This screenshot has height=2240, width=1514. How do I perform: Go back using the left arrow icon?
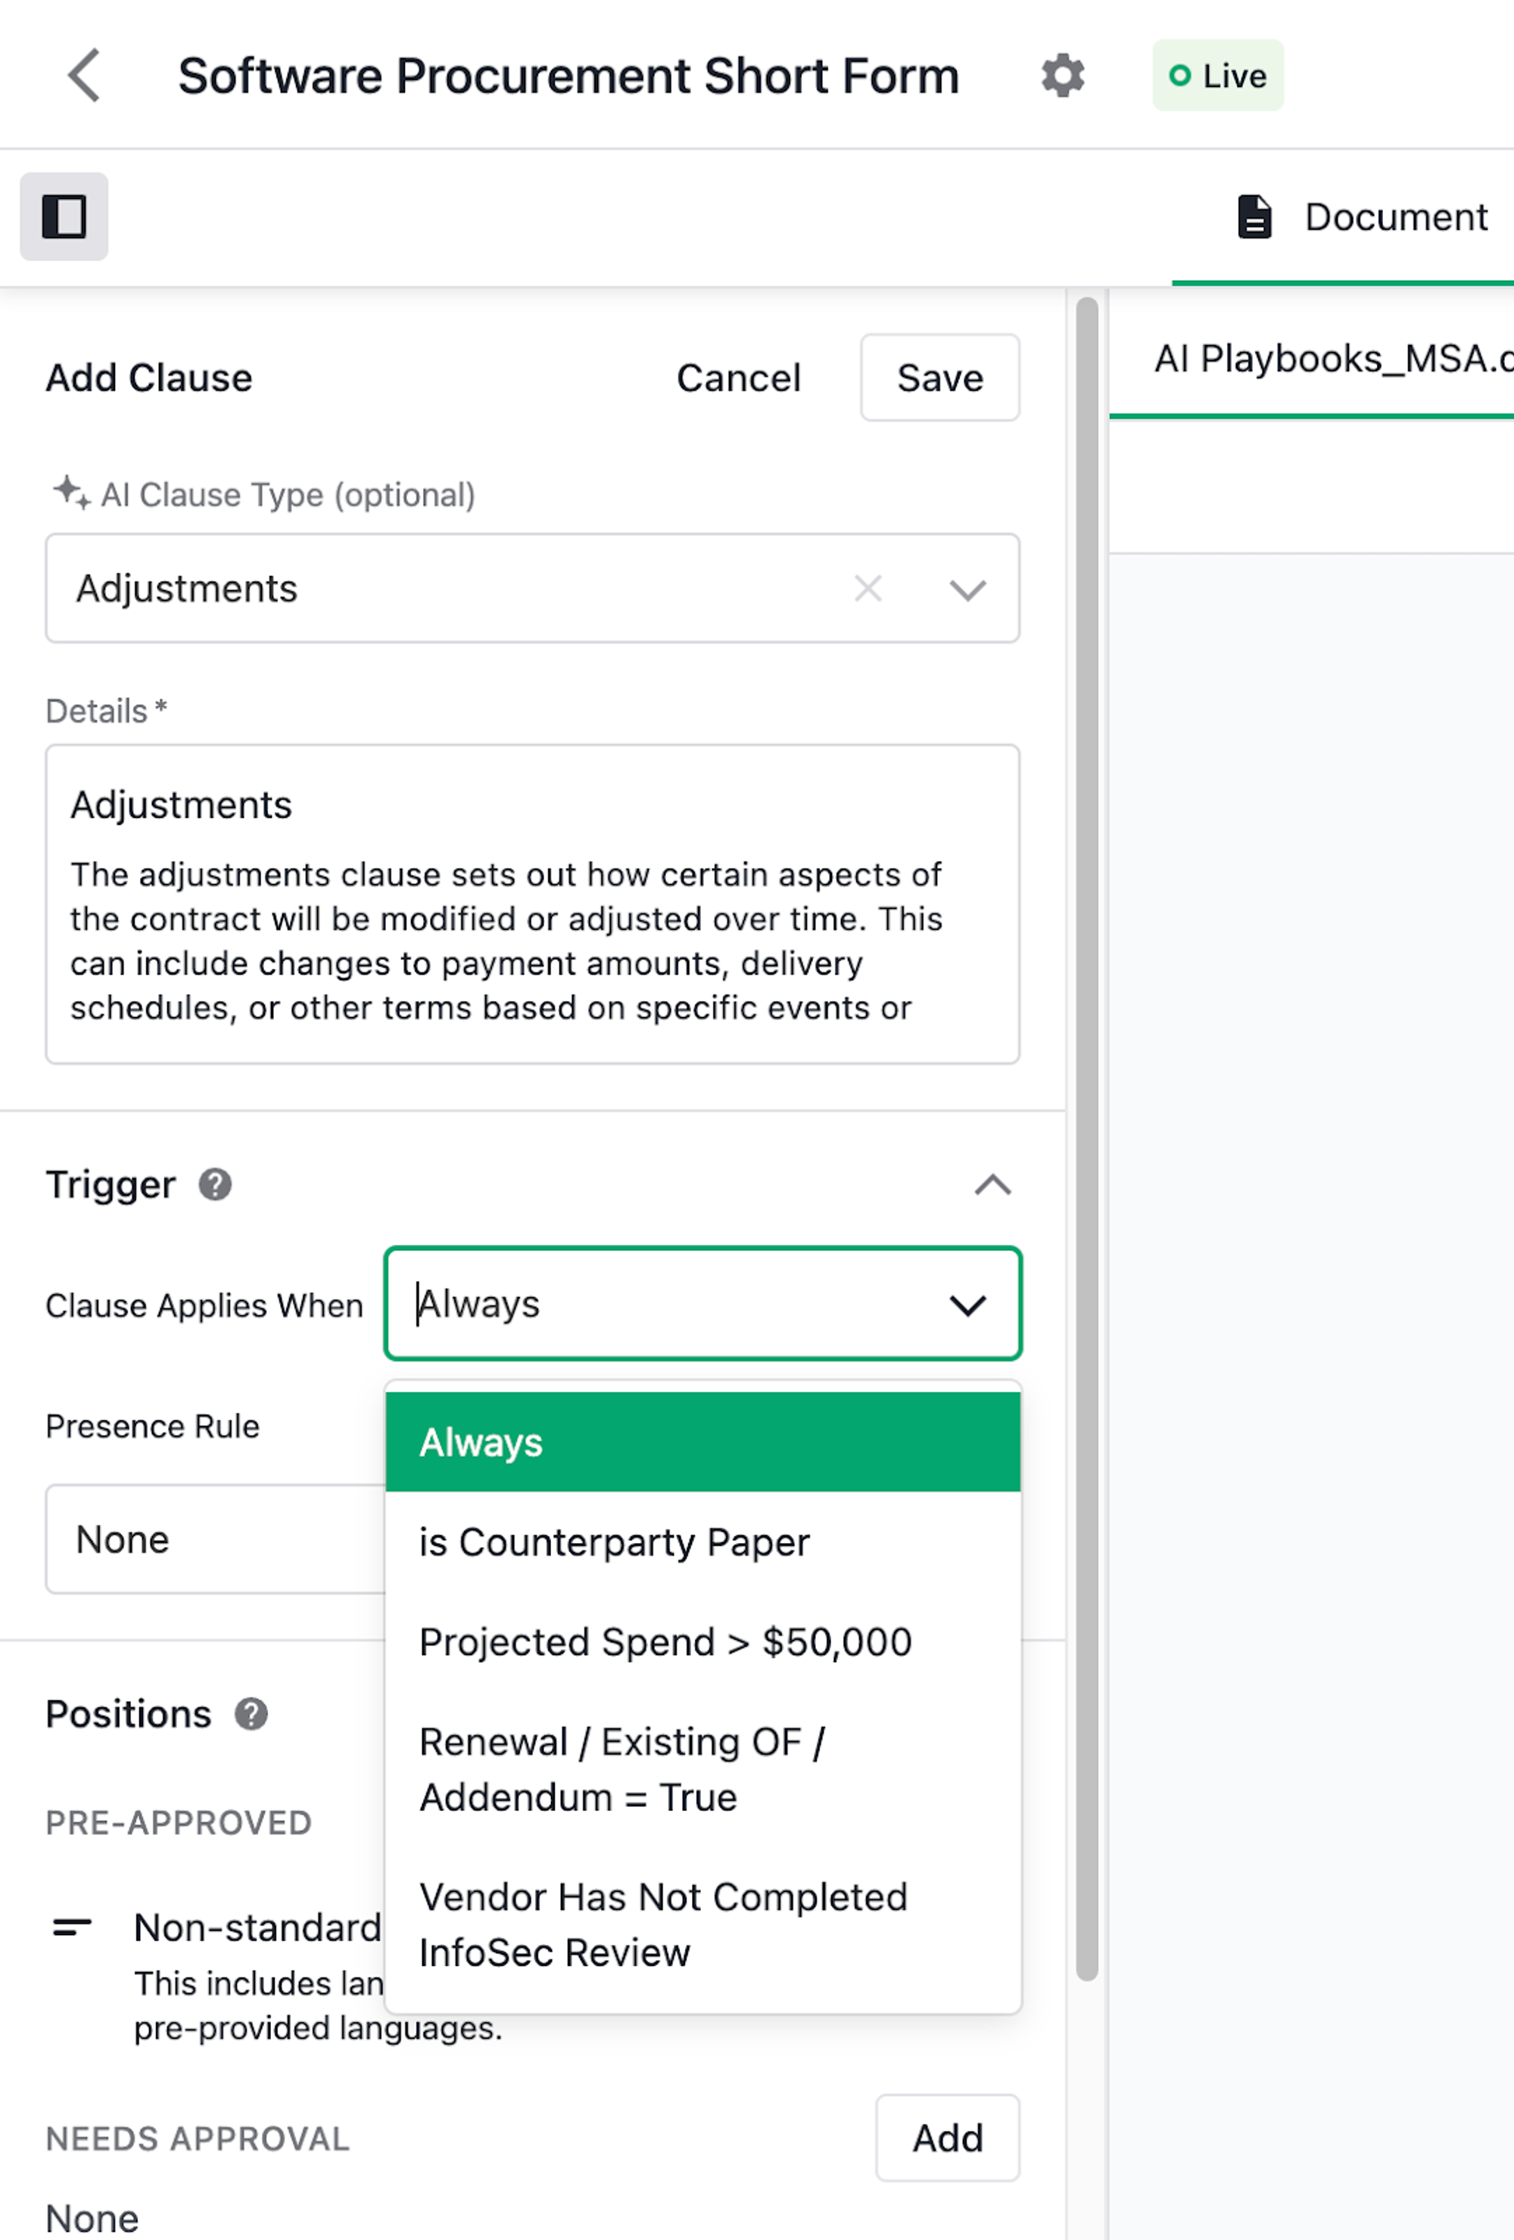tap(84, 75)
